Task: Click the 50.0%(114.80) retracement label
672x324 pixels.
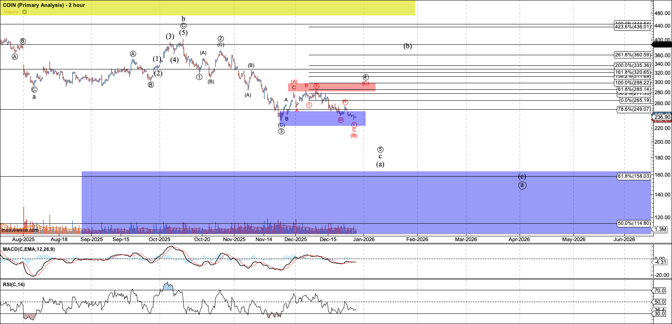Action: click(634, 223)
